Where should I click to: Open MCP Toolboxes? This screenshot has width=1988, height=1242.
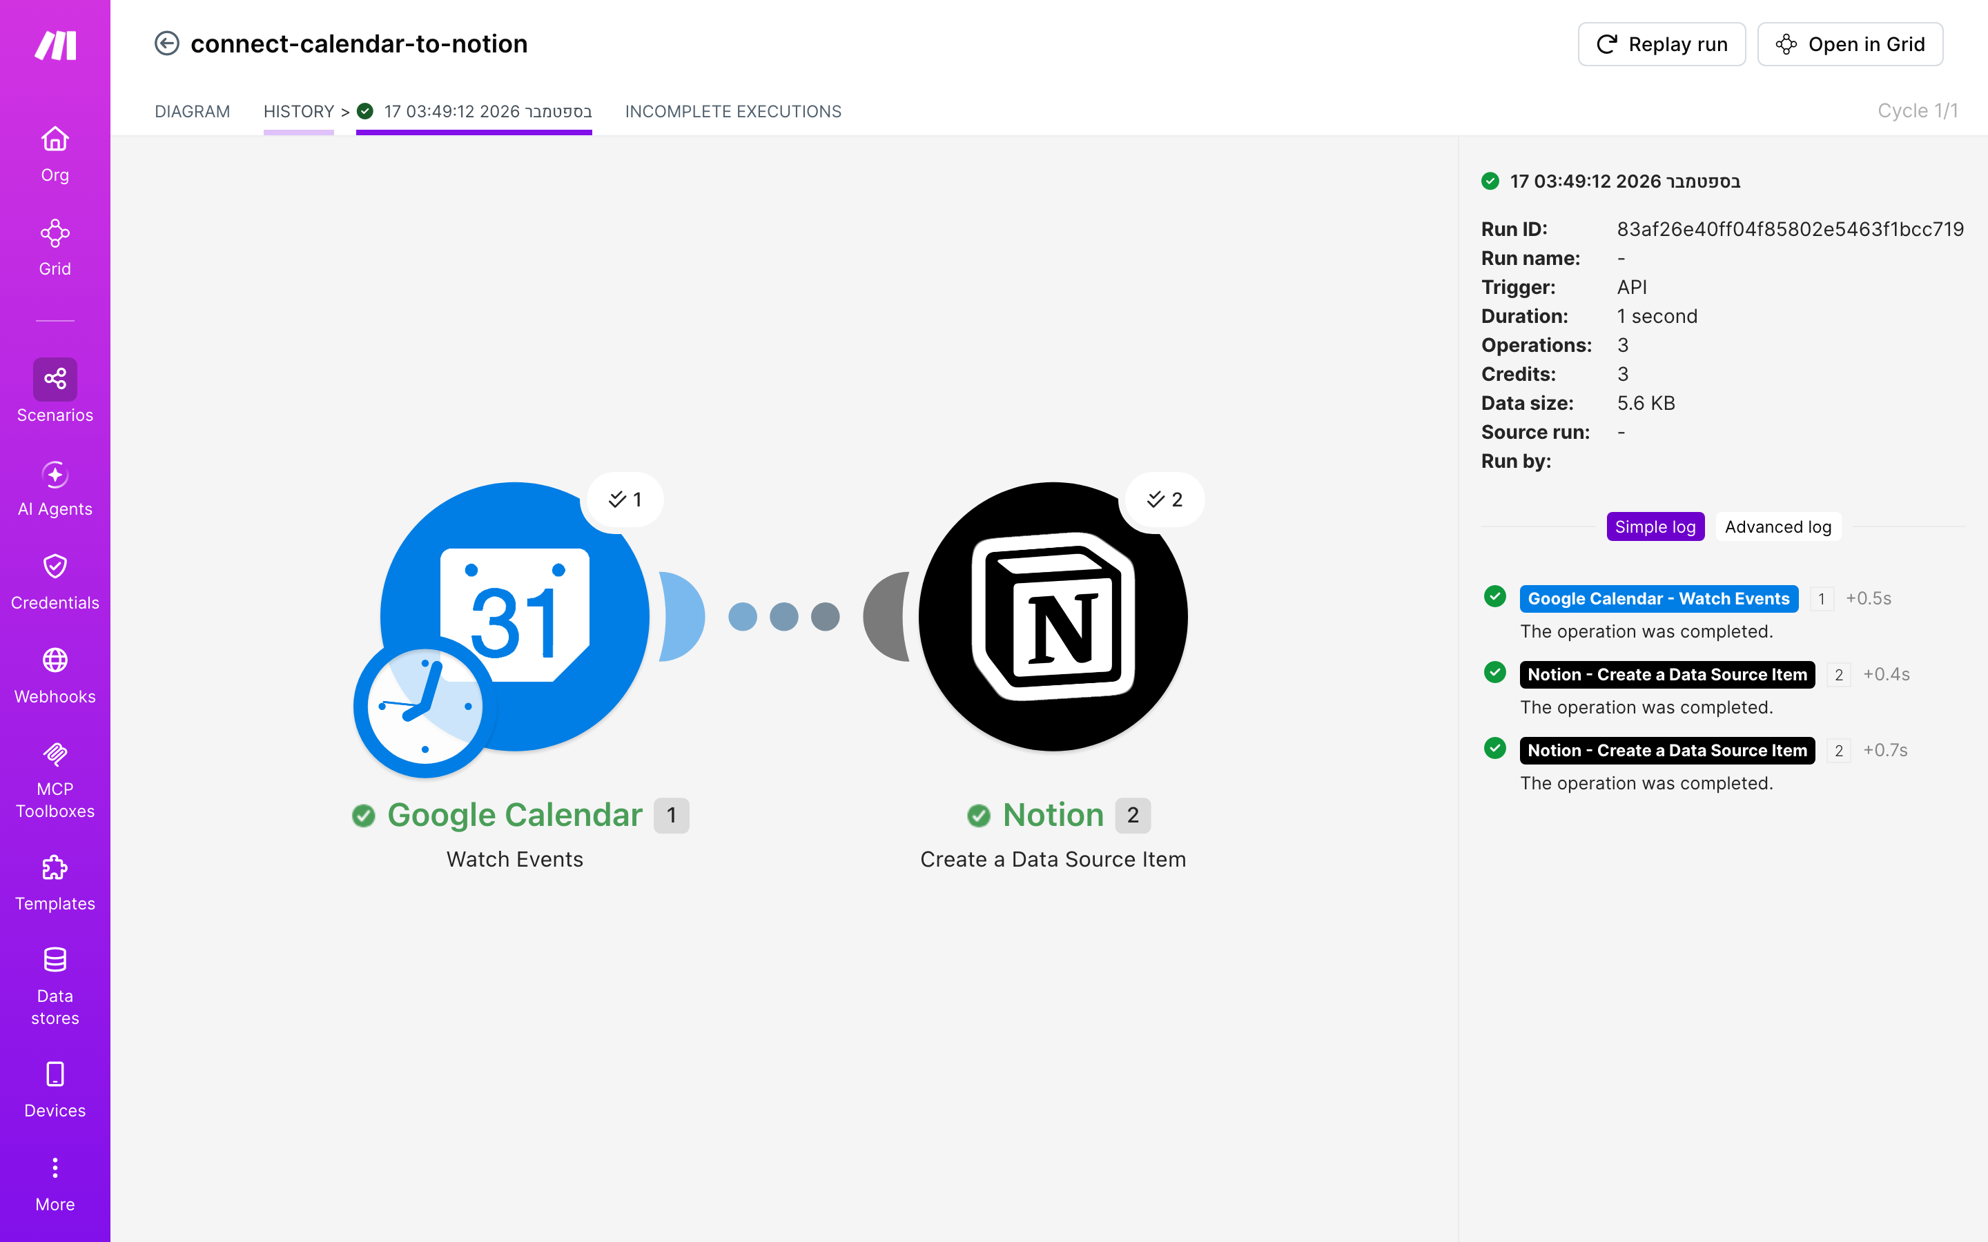pos(55,780)
